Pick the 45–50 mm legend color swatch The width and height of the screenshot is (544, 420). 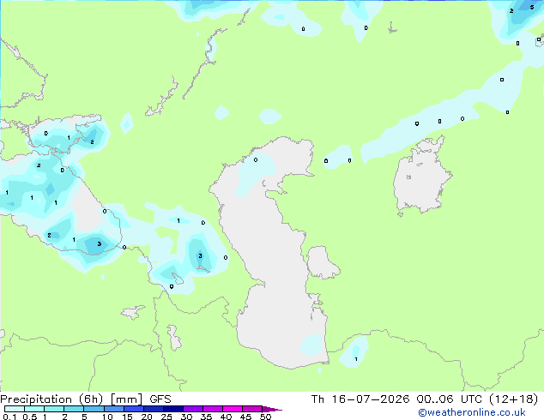(252, 409)
